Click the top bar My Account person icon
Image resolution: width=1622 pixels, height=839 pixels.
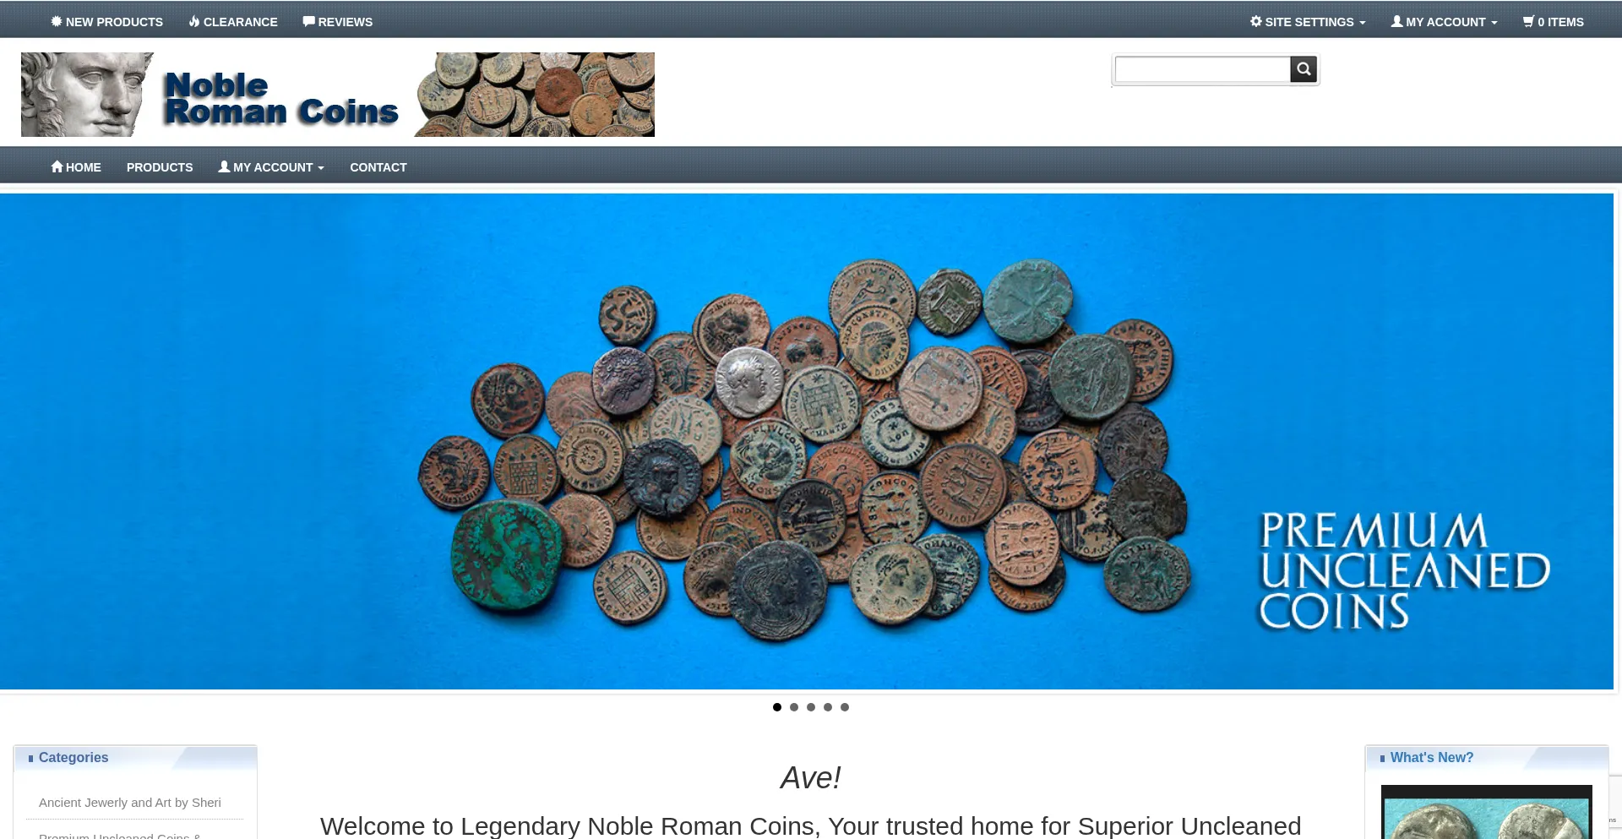(1396, 22)
